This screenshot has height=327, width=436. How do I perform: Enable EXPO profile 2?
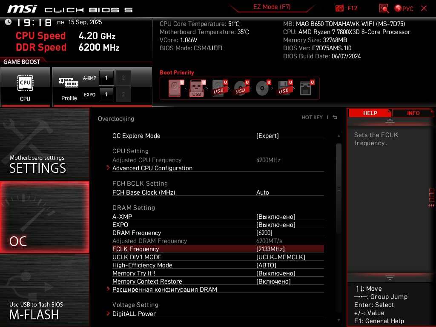coord(123,95)
